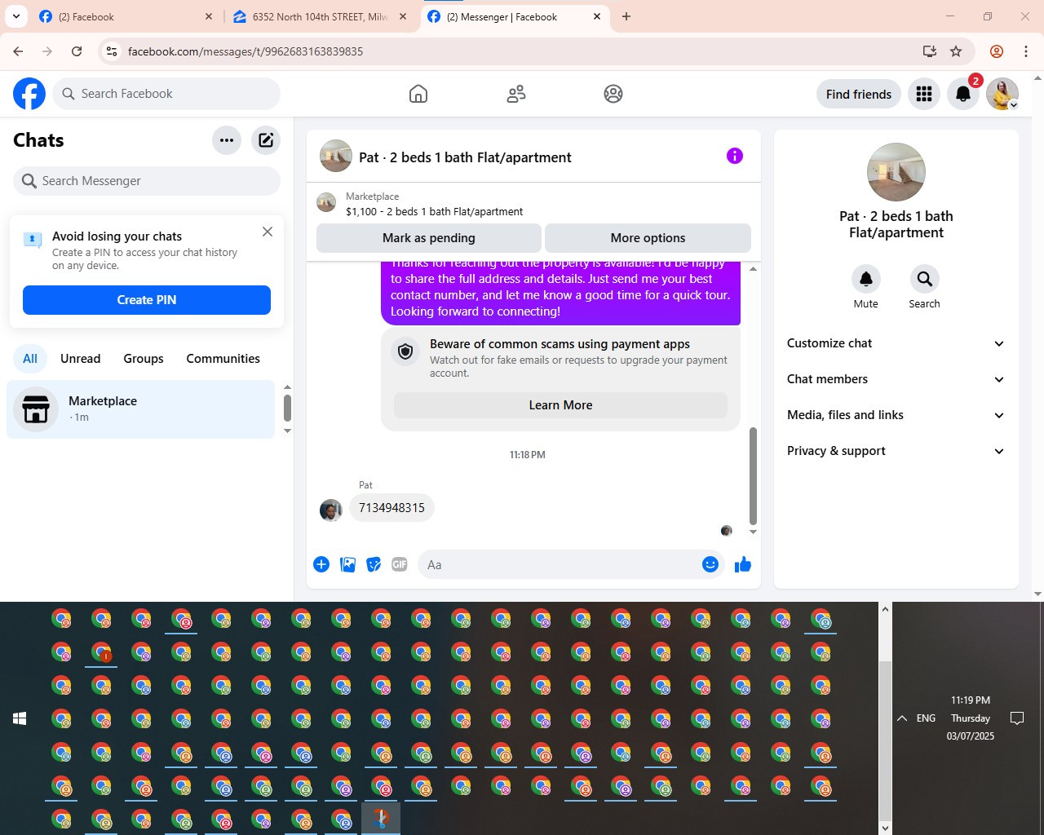Click the chat list scrollbar down arrow
Screen dimensions: 1044x835
click(287, 431)
